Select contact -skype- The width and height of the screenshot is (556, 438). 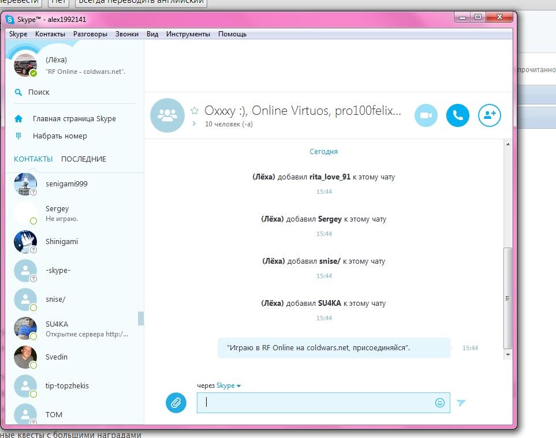74,271
